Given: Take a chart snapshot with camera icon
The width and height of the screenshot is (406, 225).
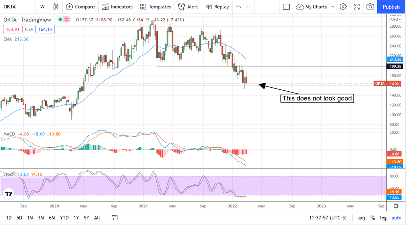Looking at the screenshot, I should pyautogui.click(x=370, y=7).
